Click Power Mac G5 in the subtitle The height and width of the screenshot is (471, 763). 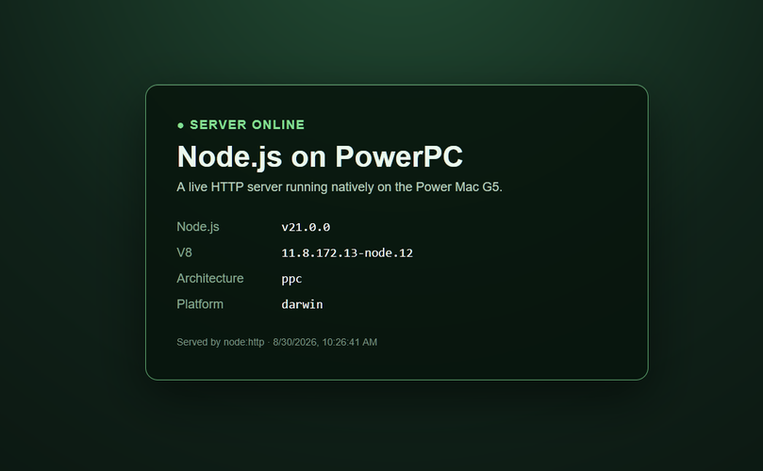[x=459, y=187]
